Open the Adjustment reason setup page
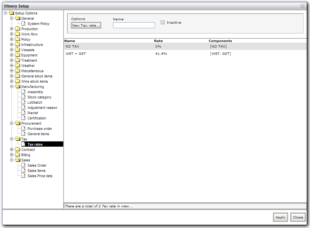310x228 pixels. (x=42, y=108)
